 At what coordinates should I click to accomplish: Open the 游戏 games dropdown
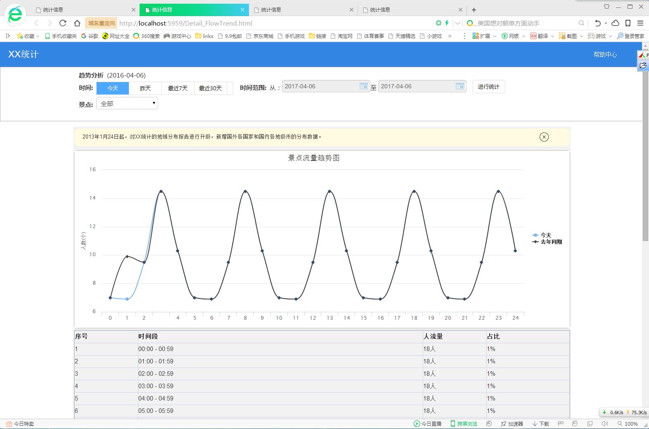(600, 36)
